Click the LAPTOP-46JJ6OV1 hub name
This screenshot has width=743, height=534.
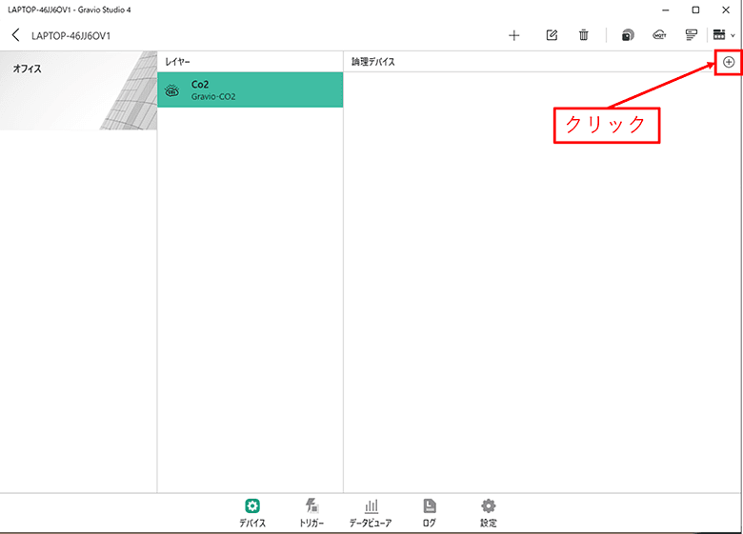(x=71, y=36)
